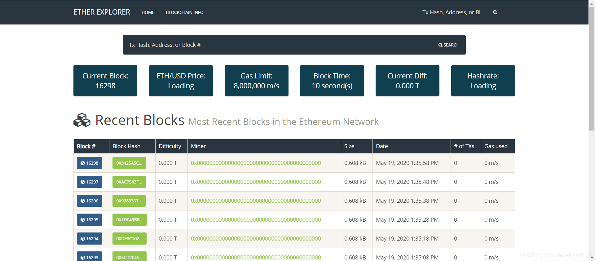Open block hash 0XDE8C102...
This screenshot has width=595, height=261.
pos(130,239)
